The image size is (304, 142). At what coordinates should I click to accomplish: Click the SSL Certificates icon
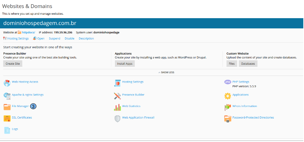[7, 119]
